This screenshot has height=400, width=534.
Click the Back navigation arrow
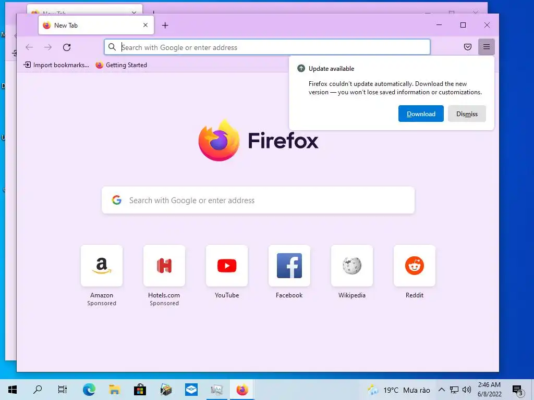[x=29, y=47]
